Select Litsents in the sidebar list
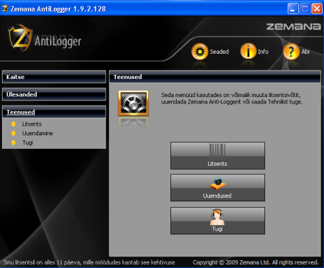 point(32,124)
